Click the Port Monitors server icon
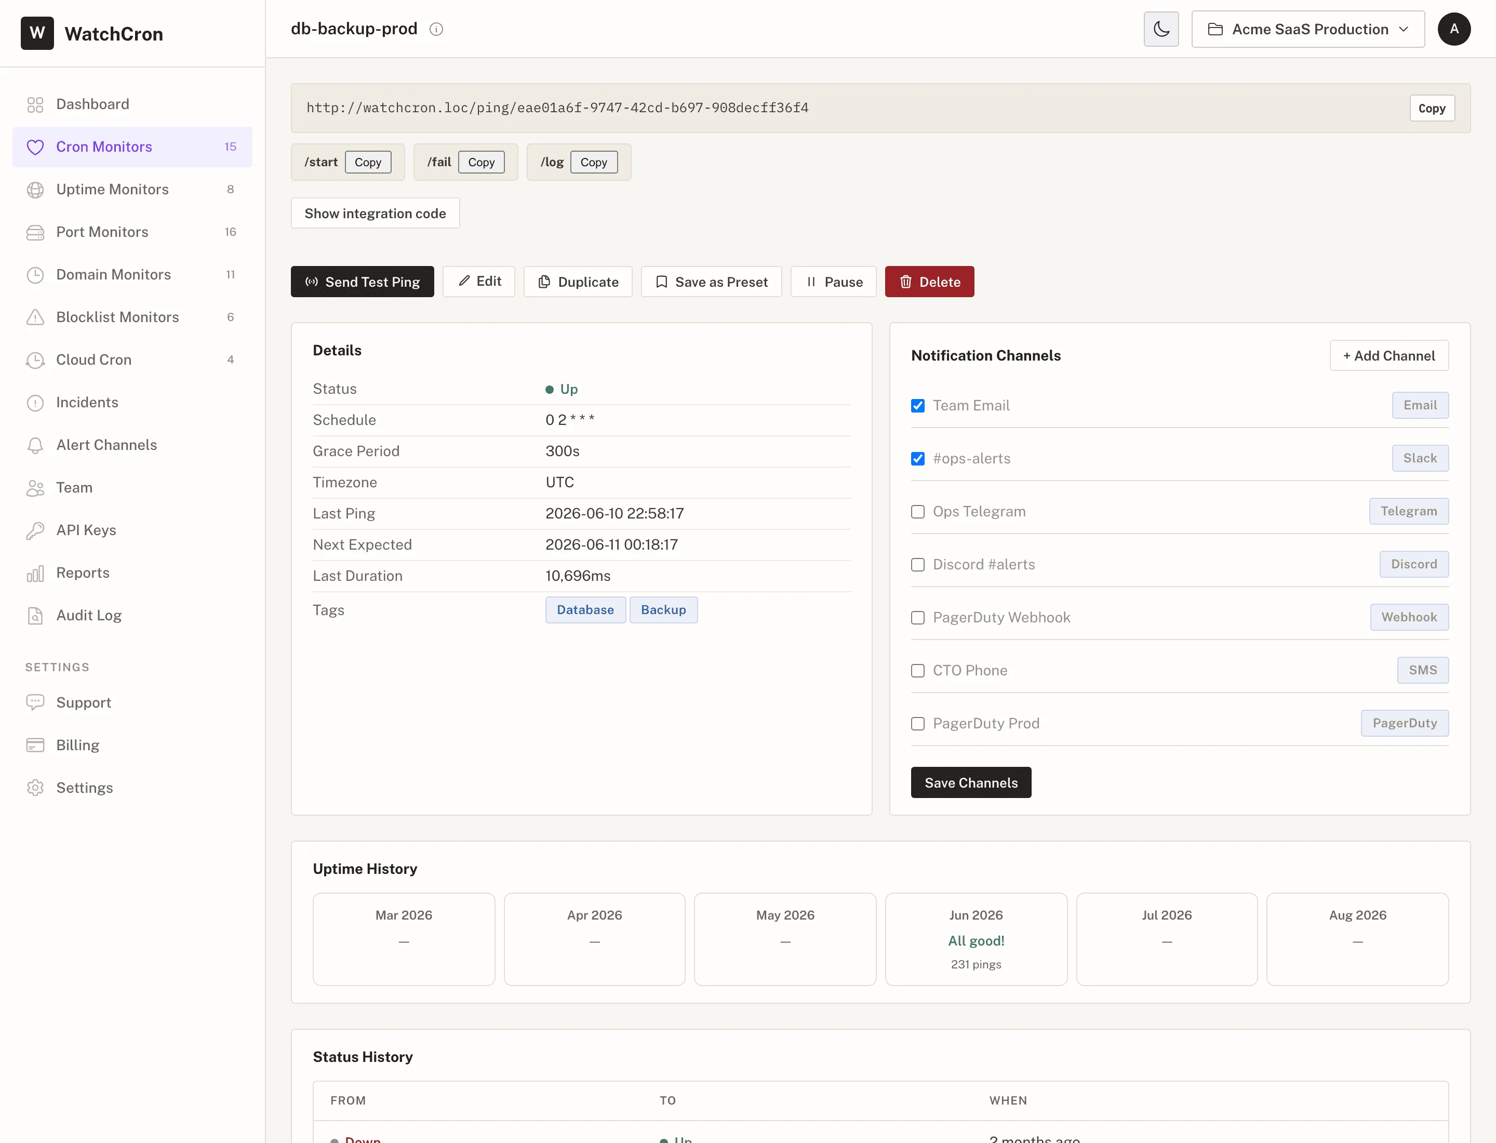1496x1143 pixels. pyautogui.click(x=35, y=233)
